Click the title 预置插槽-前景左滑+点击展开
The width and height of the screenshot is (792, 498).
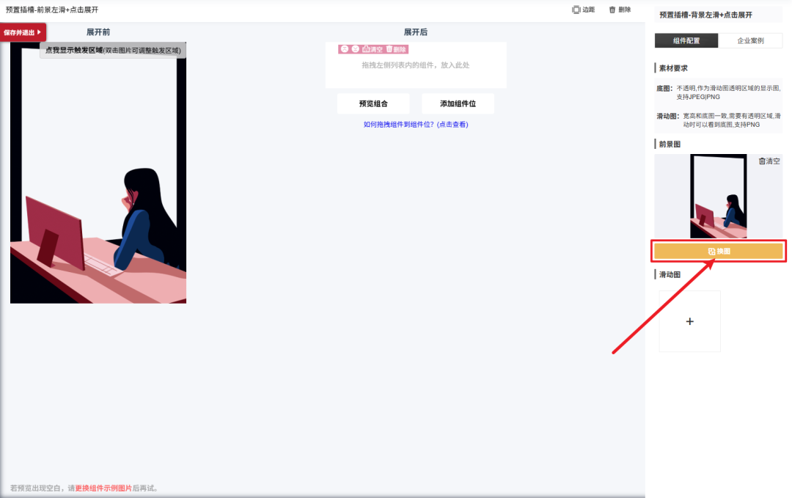pyautogui.click(x=52, y=10)
